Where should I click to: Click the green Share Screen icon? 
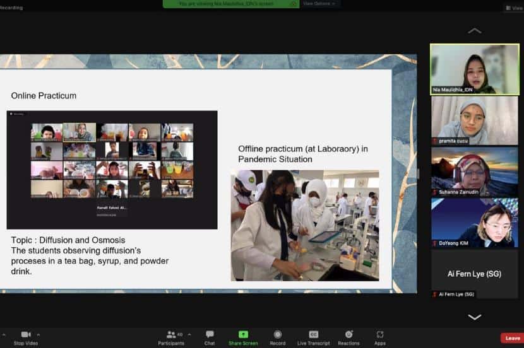click(x=243, y=334)
